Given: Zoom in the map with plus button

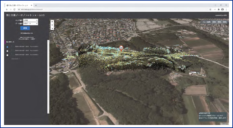Looking at the screenshot, I should (x=52, y=22).
